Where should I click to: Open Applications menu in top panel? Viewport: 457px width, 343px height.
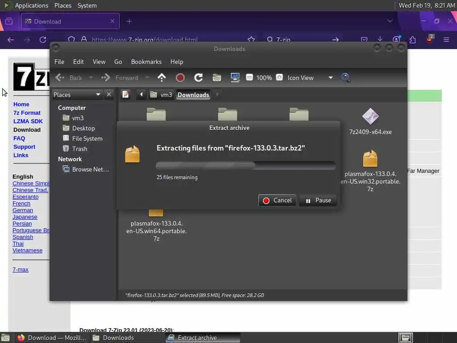26,5
